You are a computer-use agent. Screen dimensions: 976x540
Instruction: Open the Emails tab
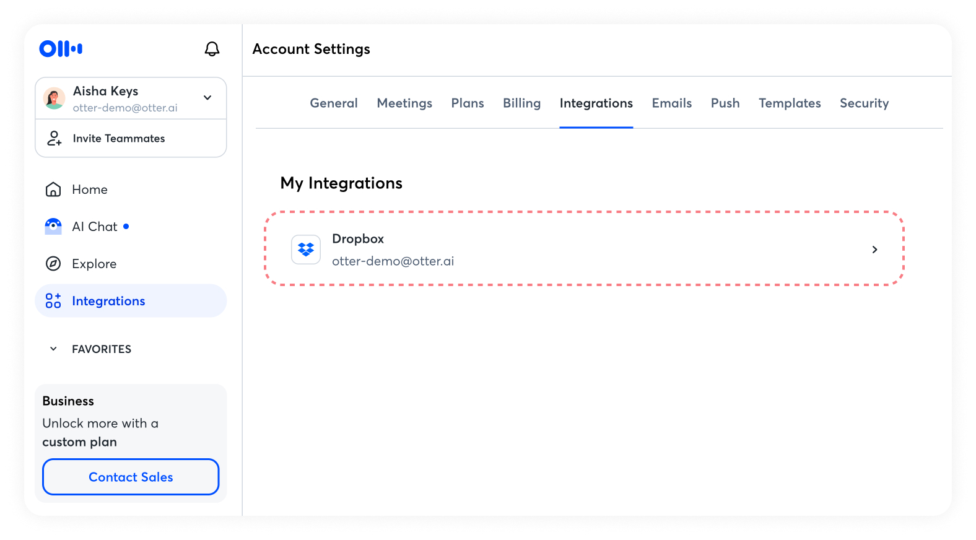tap(672, 103)
